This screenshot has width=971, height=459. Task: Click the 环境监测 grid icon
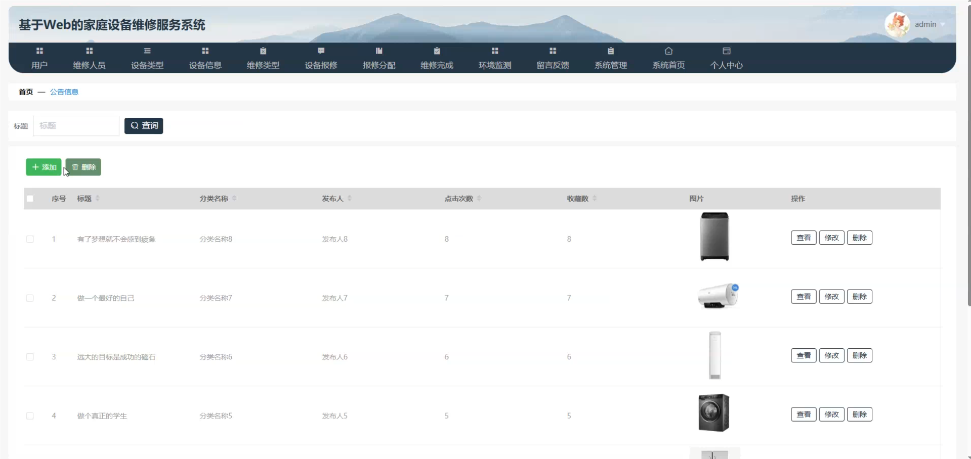[495, 51]
